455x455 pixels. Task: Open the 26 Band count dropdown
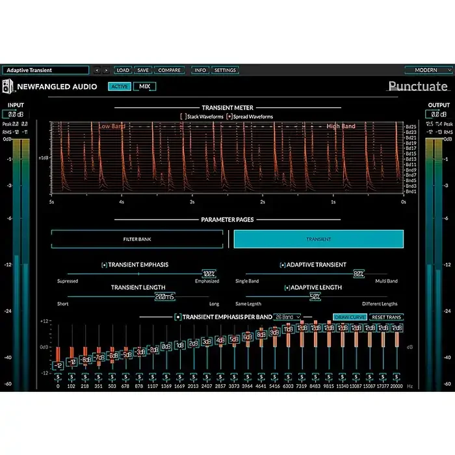click(x=287, y=317)
